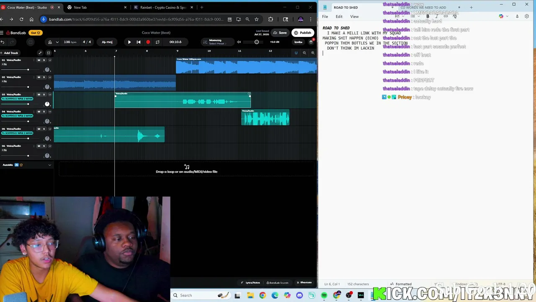Screen dimensions: 536x302
Task: Open Notepad settings gear
Action: (527, 16)
